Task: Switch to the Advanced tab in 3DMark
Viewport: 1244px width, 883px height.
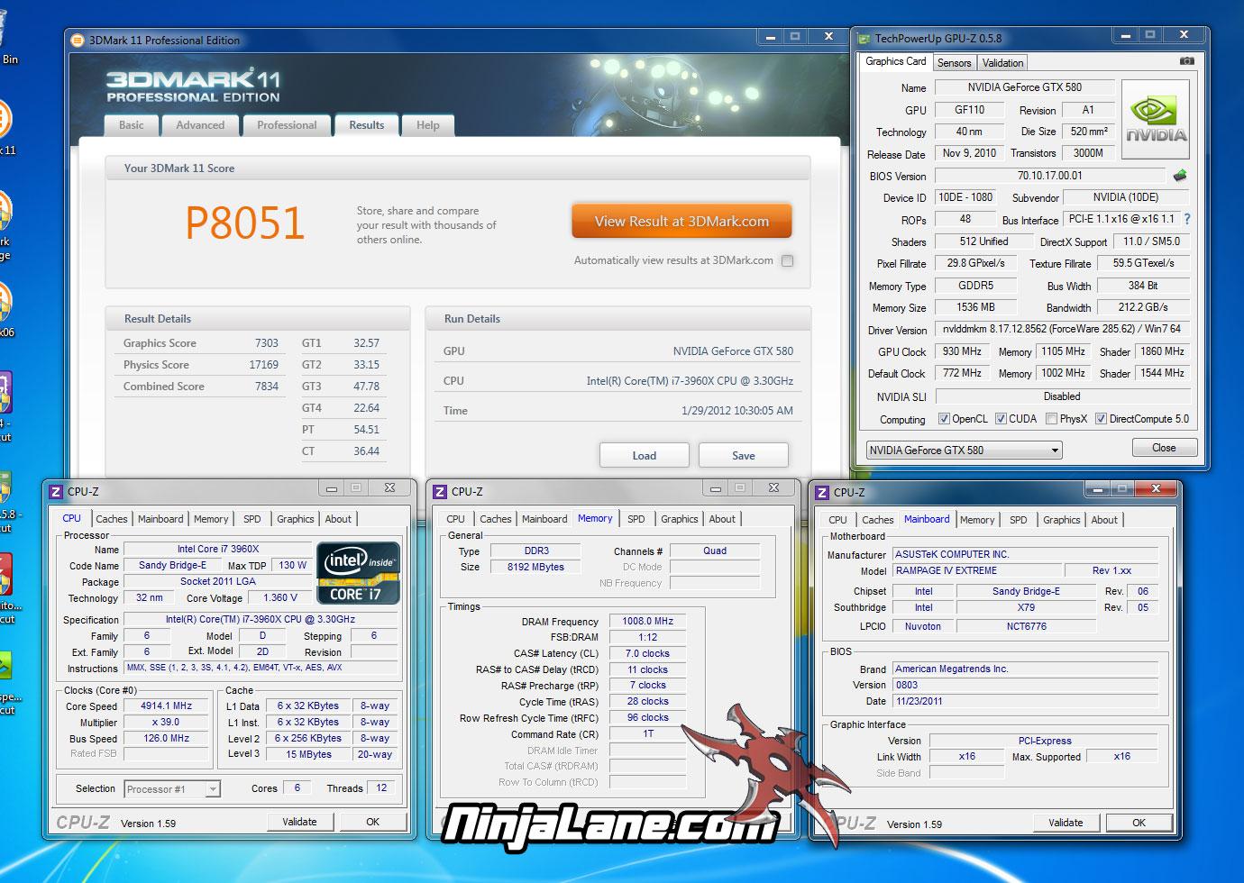Action: click(200, 125)
